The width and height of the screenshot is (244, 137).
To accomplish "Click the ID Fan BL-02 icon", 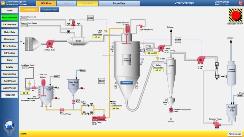I will coord(200,59).
